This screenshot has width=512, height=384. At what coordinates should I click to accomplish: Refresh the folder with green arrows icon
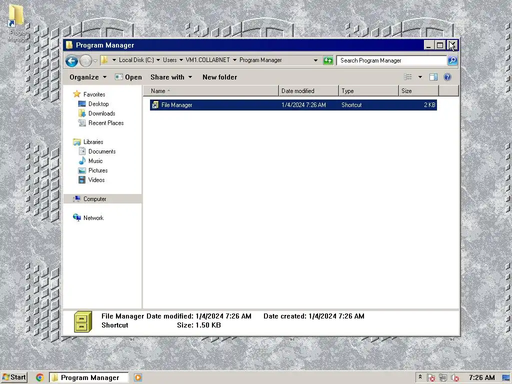pyautogui.click(x=328, y=60)
